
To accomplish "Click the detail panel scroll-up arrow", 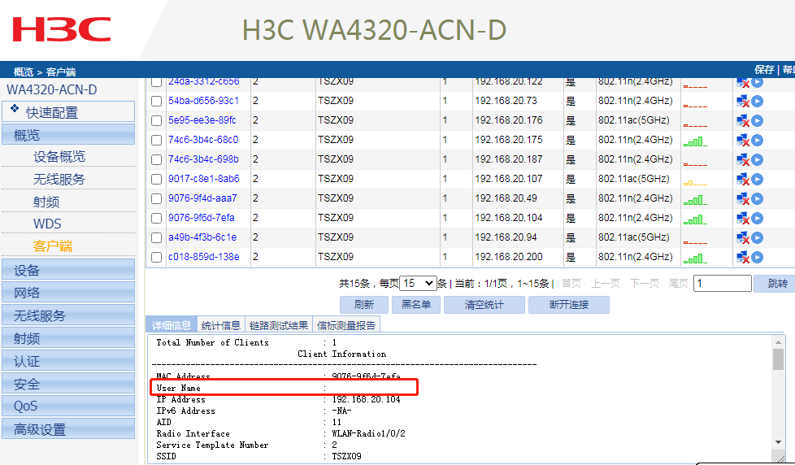I will tap(778, 342).
